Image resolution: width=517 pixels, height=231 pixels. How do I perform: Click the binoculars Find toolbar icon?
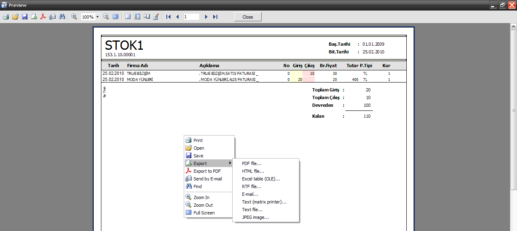point(62,17)
